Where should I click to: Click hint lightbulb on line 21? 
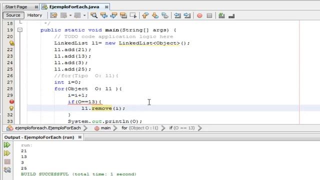coord(11,43)
